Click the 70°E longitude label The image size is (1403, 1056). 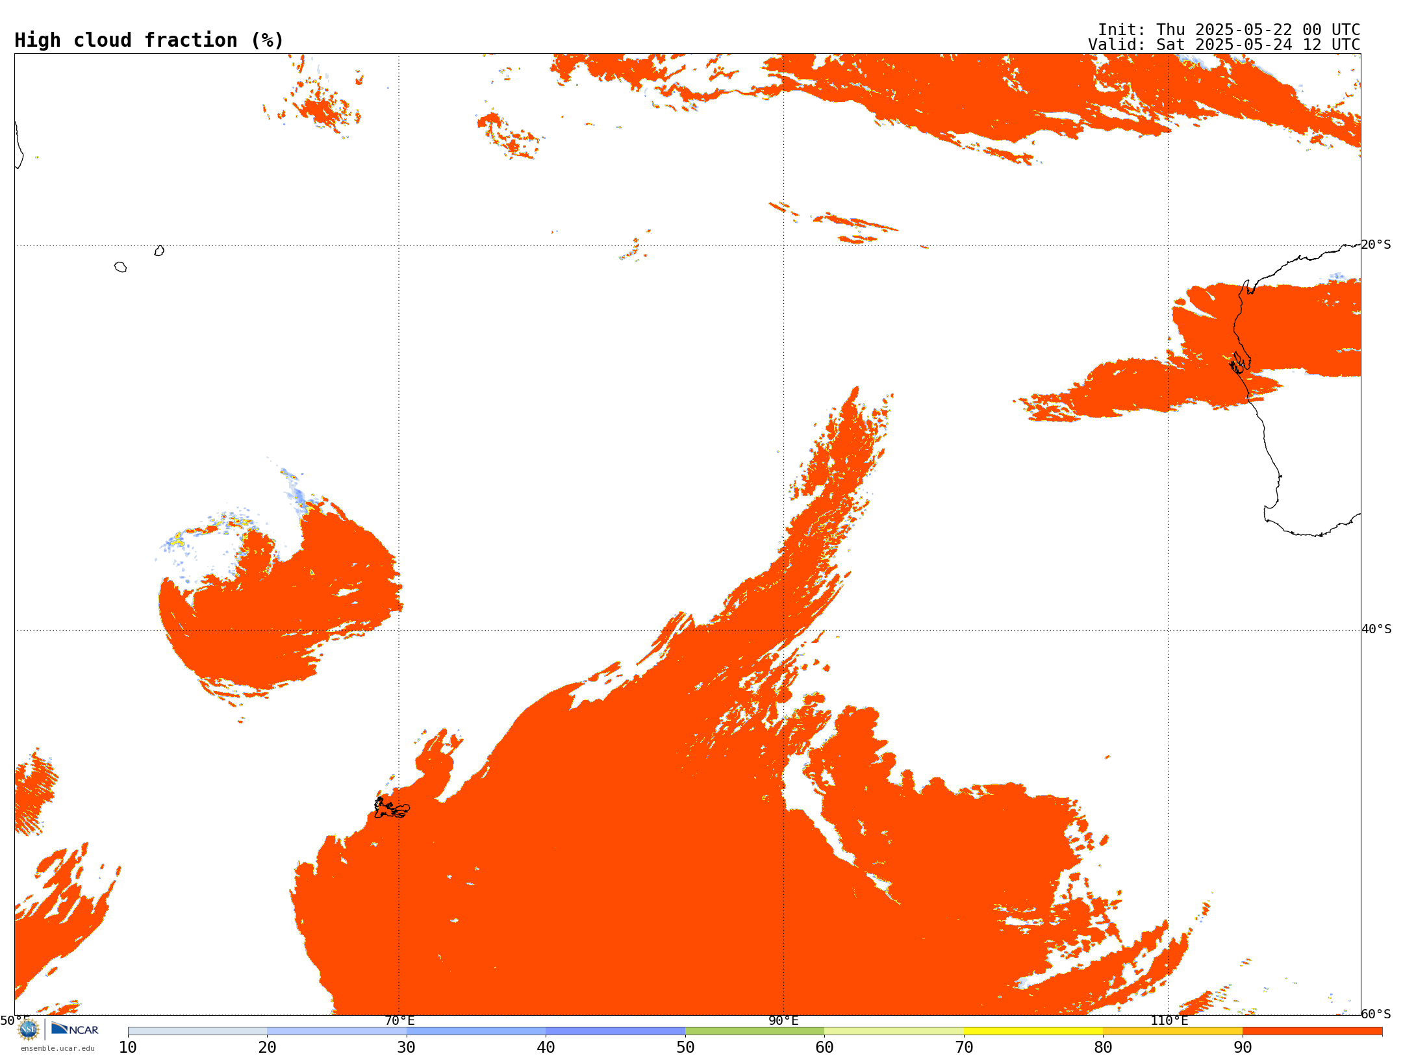coord(399,1021)
